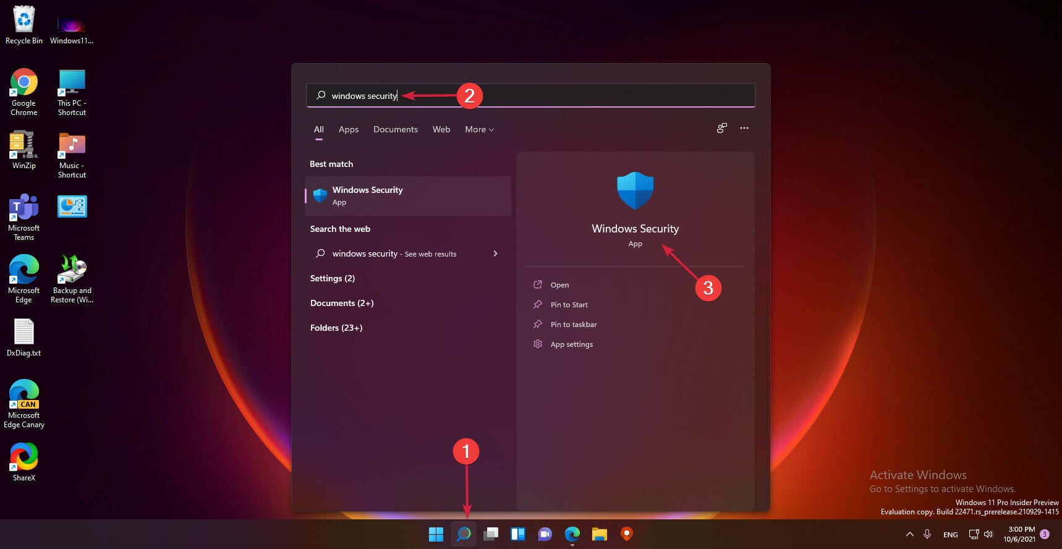Click the Recycle Bin desktop icon

pyautogui.click(x=24, y=25)
